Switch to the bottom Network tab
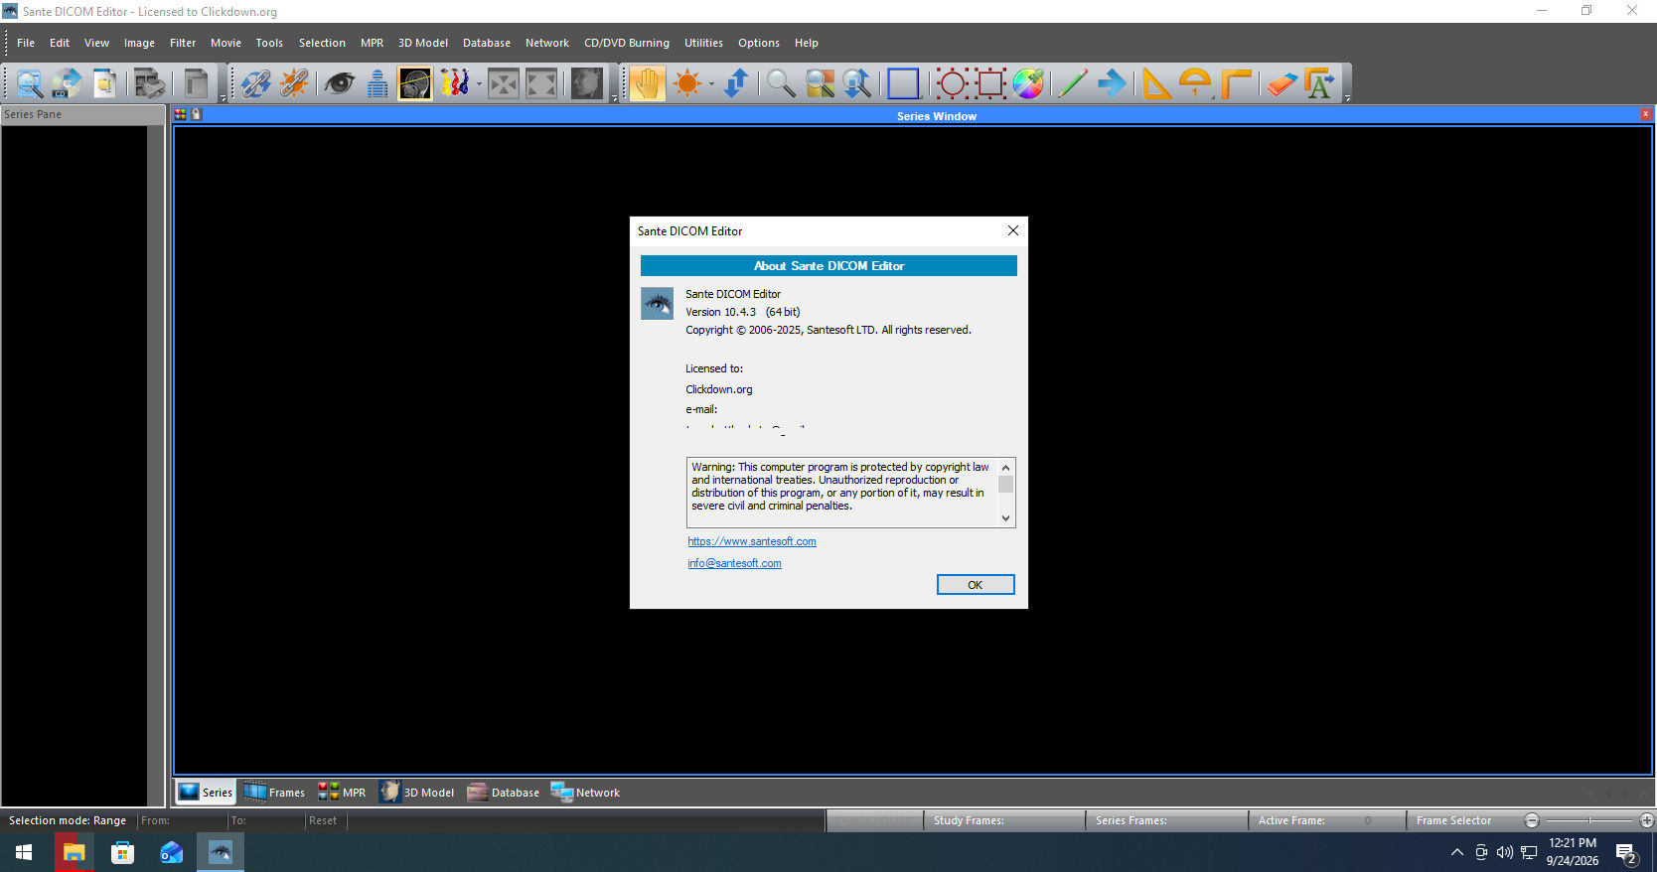1657x872 pixels. (585, 792)
